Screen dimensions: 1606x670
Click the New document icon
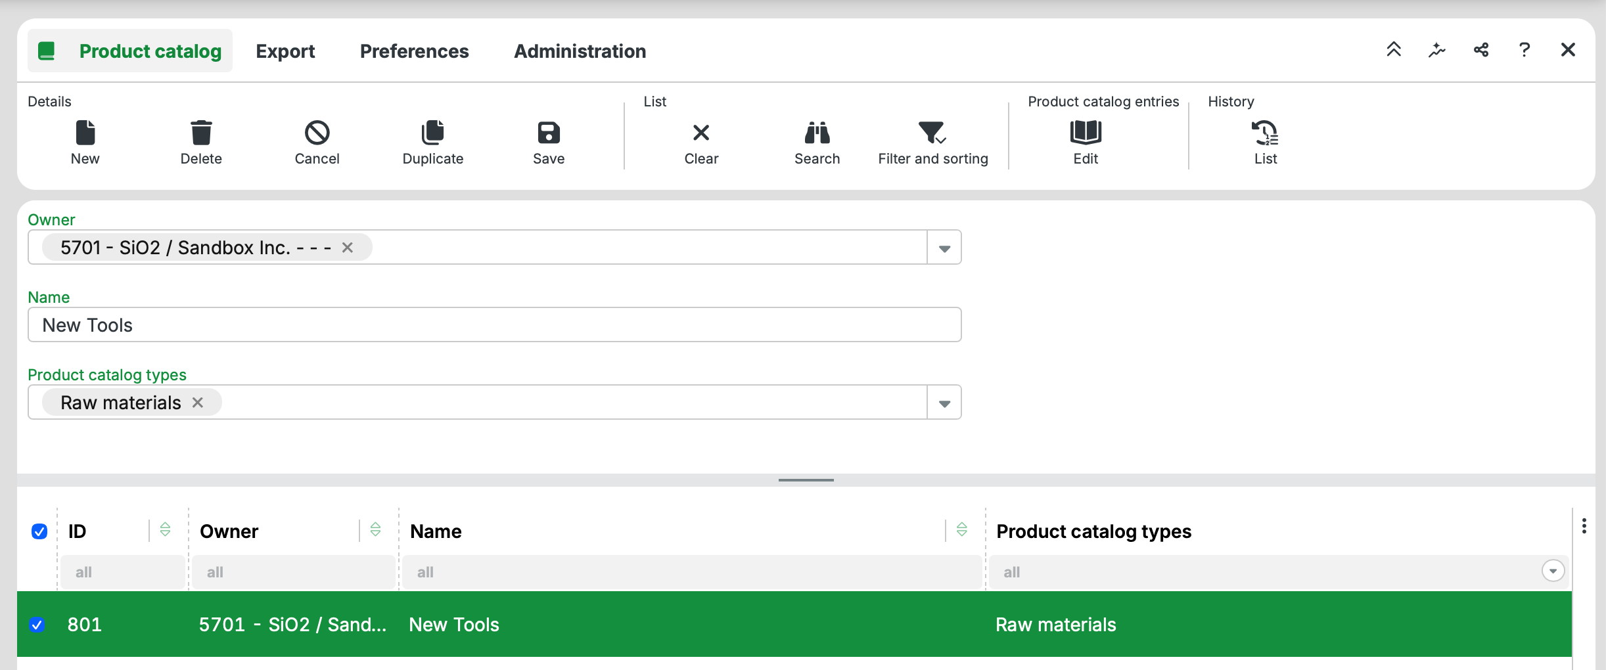(x=85, y=133)
